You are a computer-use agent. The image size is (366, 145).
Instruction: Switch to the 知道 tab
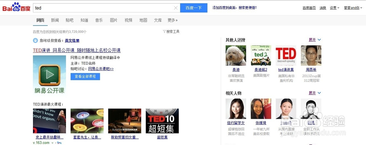(84, 20)
